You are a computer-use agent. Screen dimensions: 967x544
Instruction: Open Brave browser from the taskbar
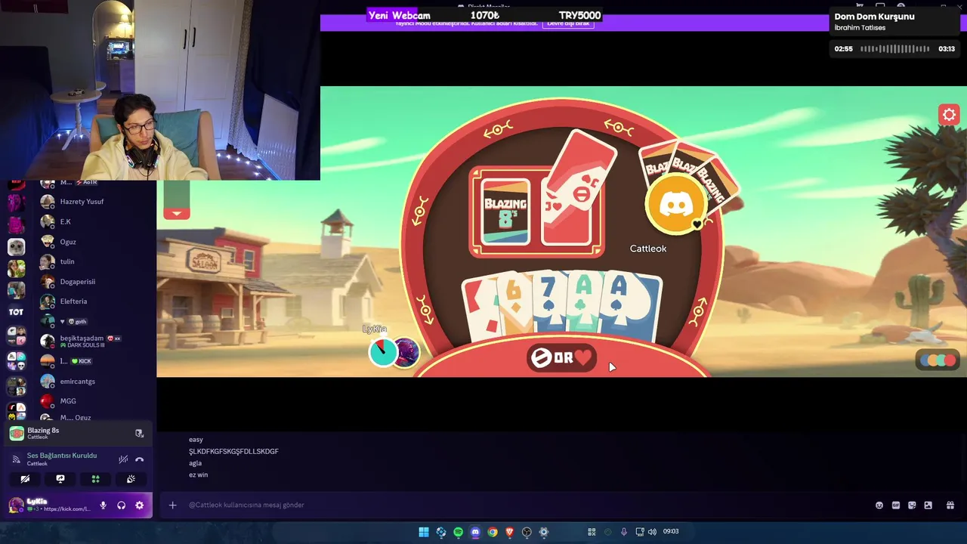[510, 532]
